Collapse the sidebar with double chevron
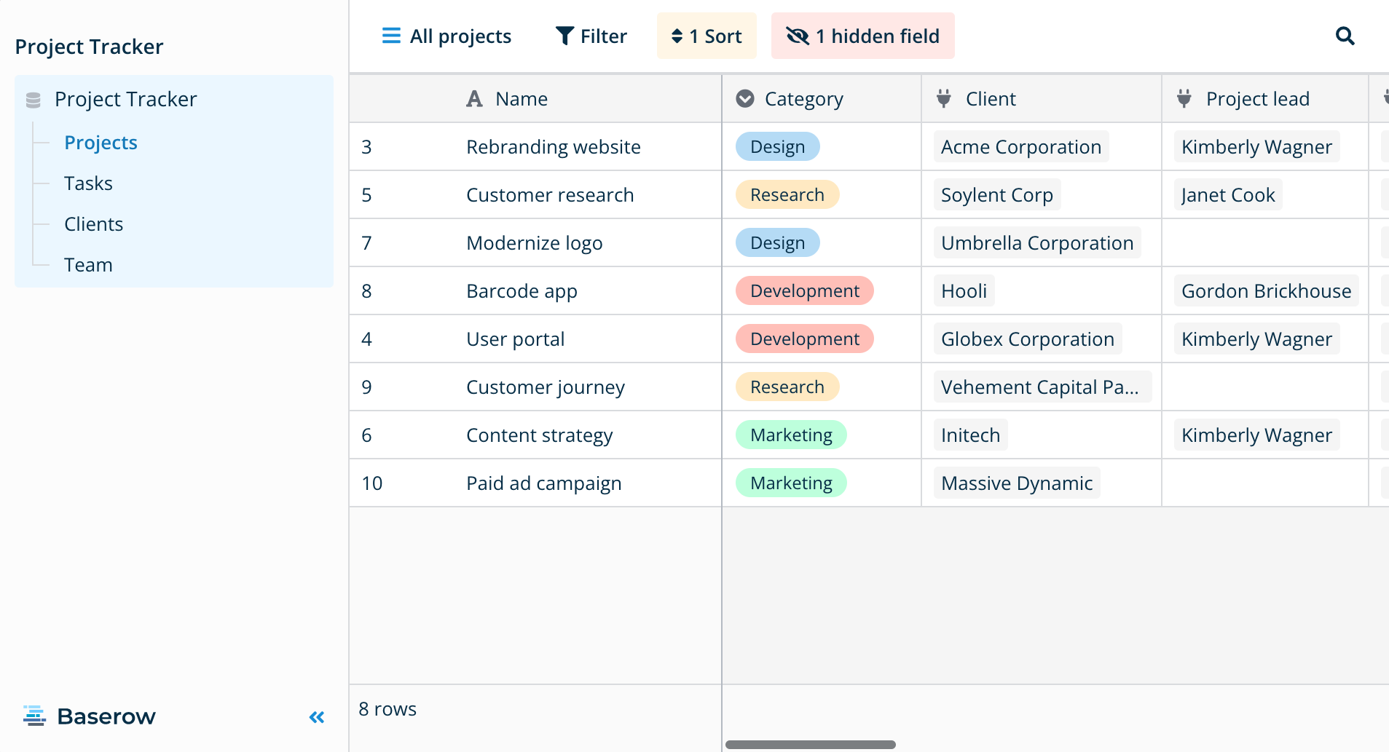This screenshot has height=752, width=1389. (317, 717)
